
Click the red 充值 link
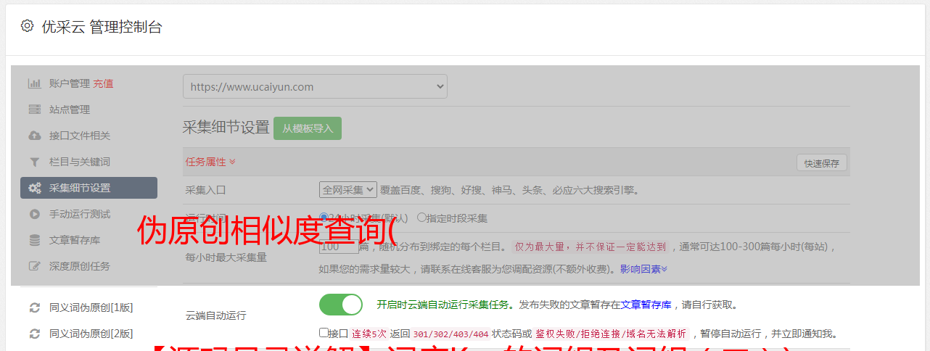(103, 83)
